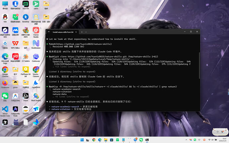Add a new terminal tab
Viewport: 229px width, 143px height.
coord(82,32)
